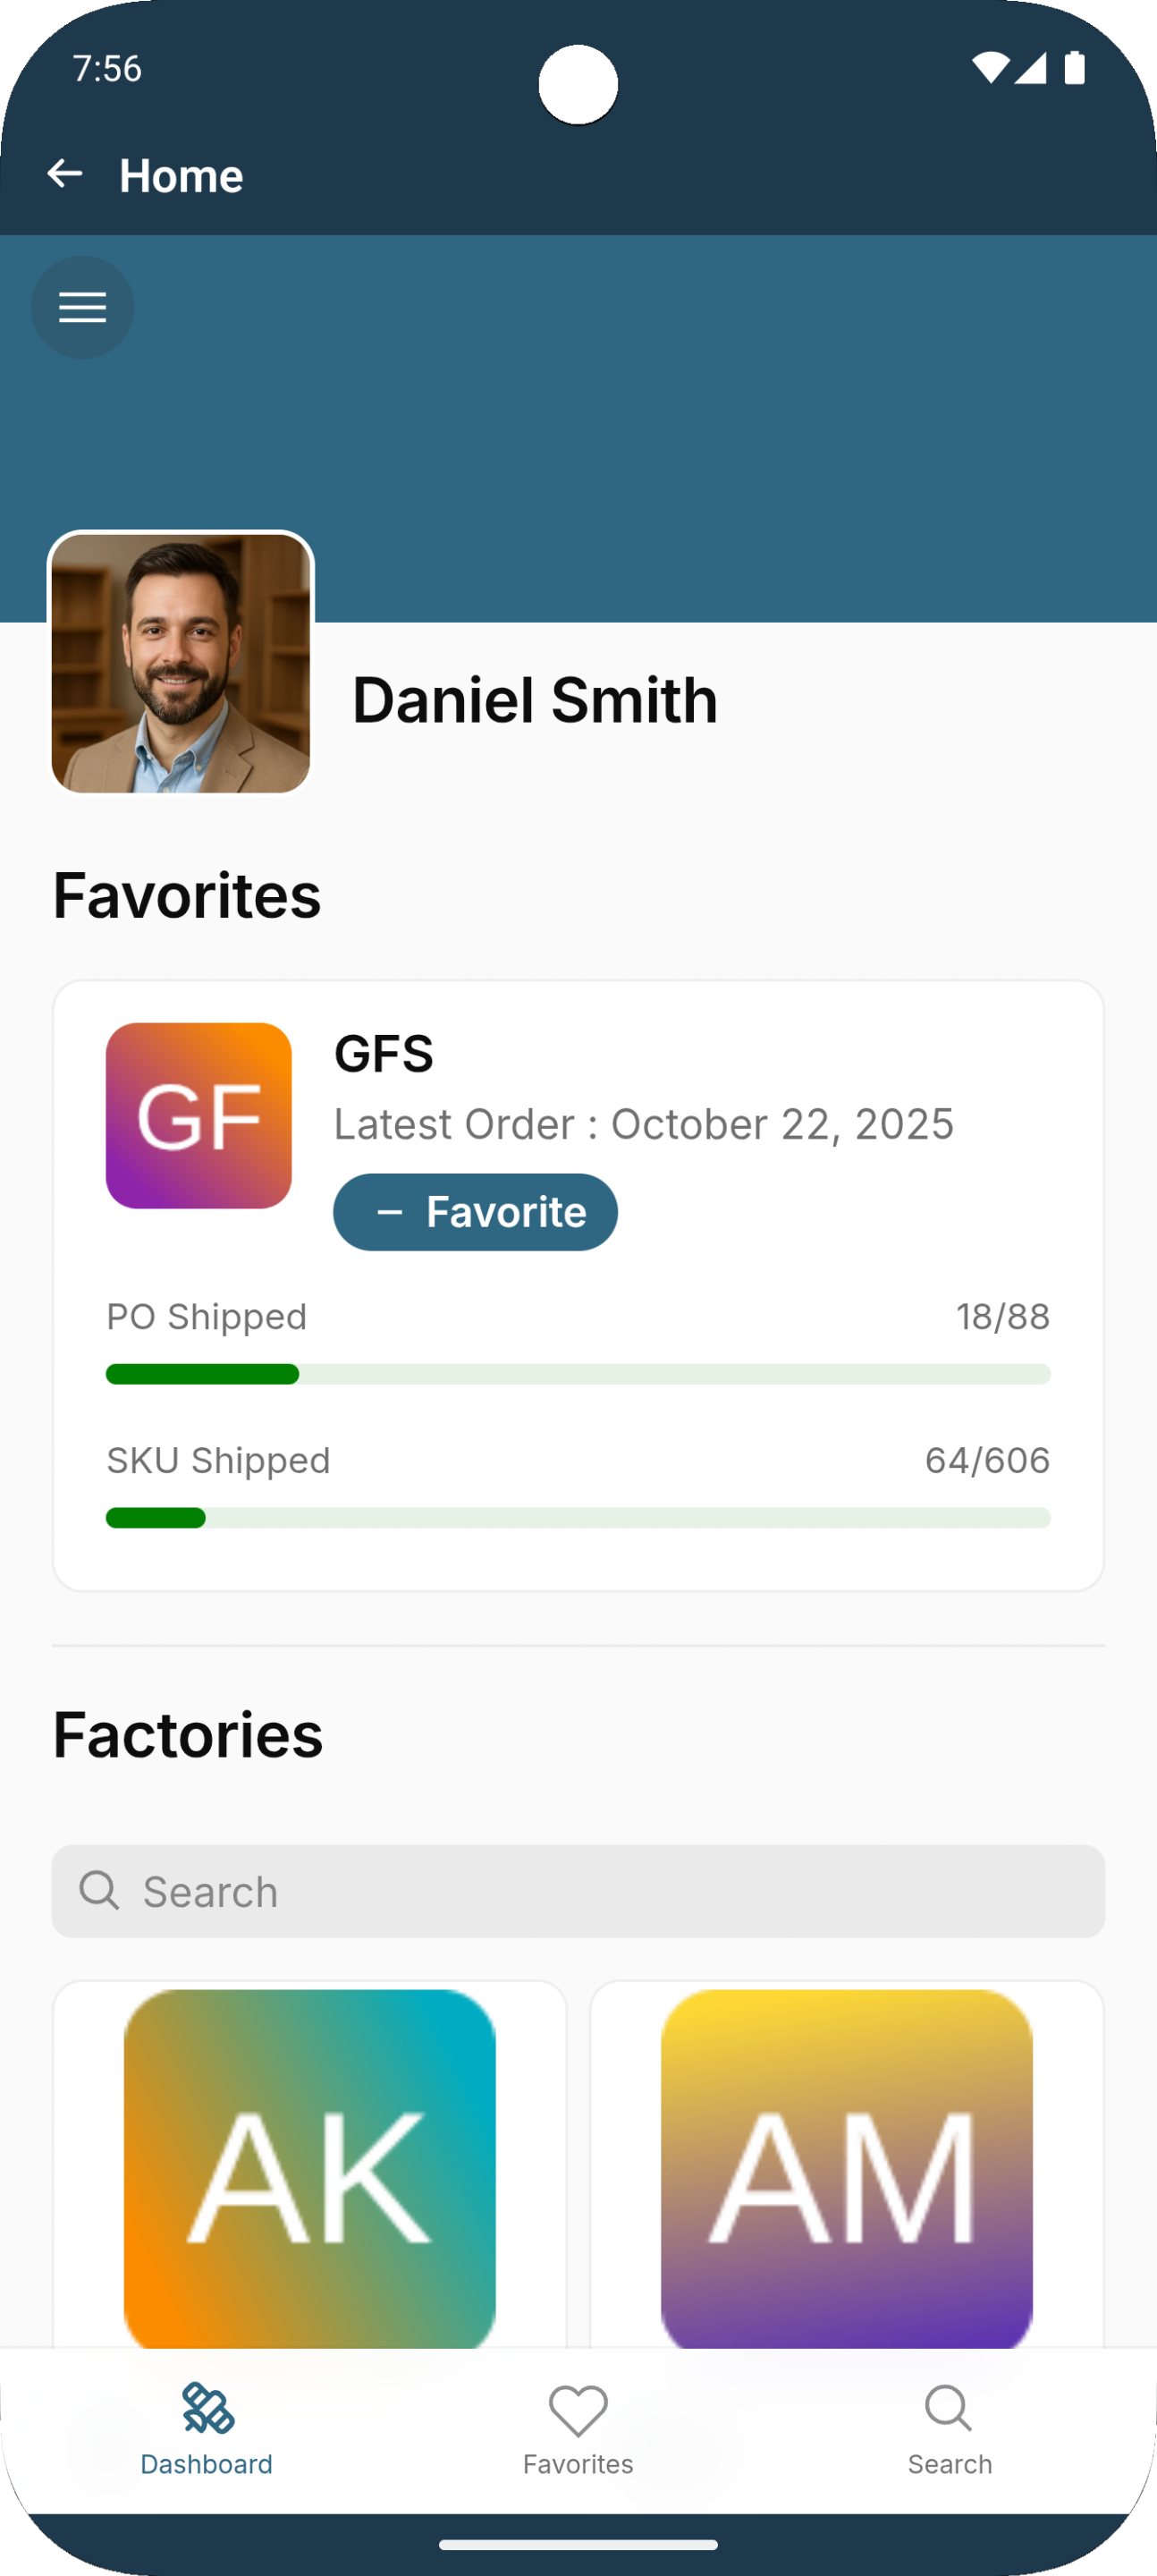Tap the Search magnifier in bottom navigation
Viewport: 1157px width, 2576px height.
point(948,2409)
